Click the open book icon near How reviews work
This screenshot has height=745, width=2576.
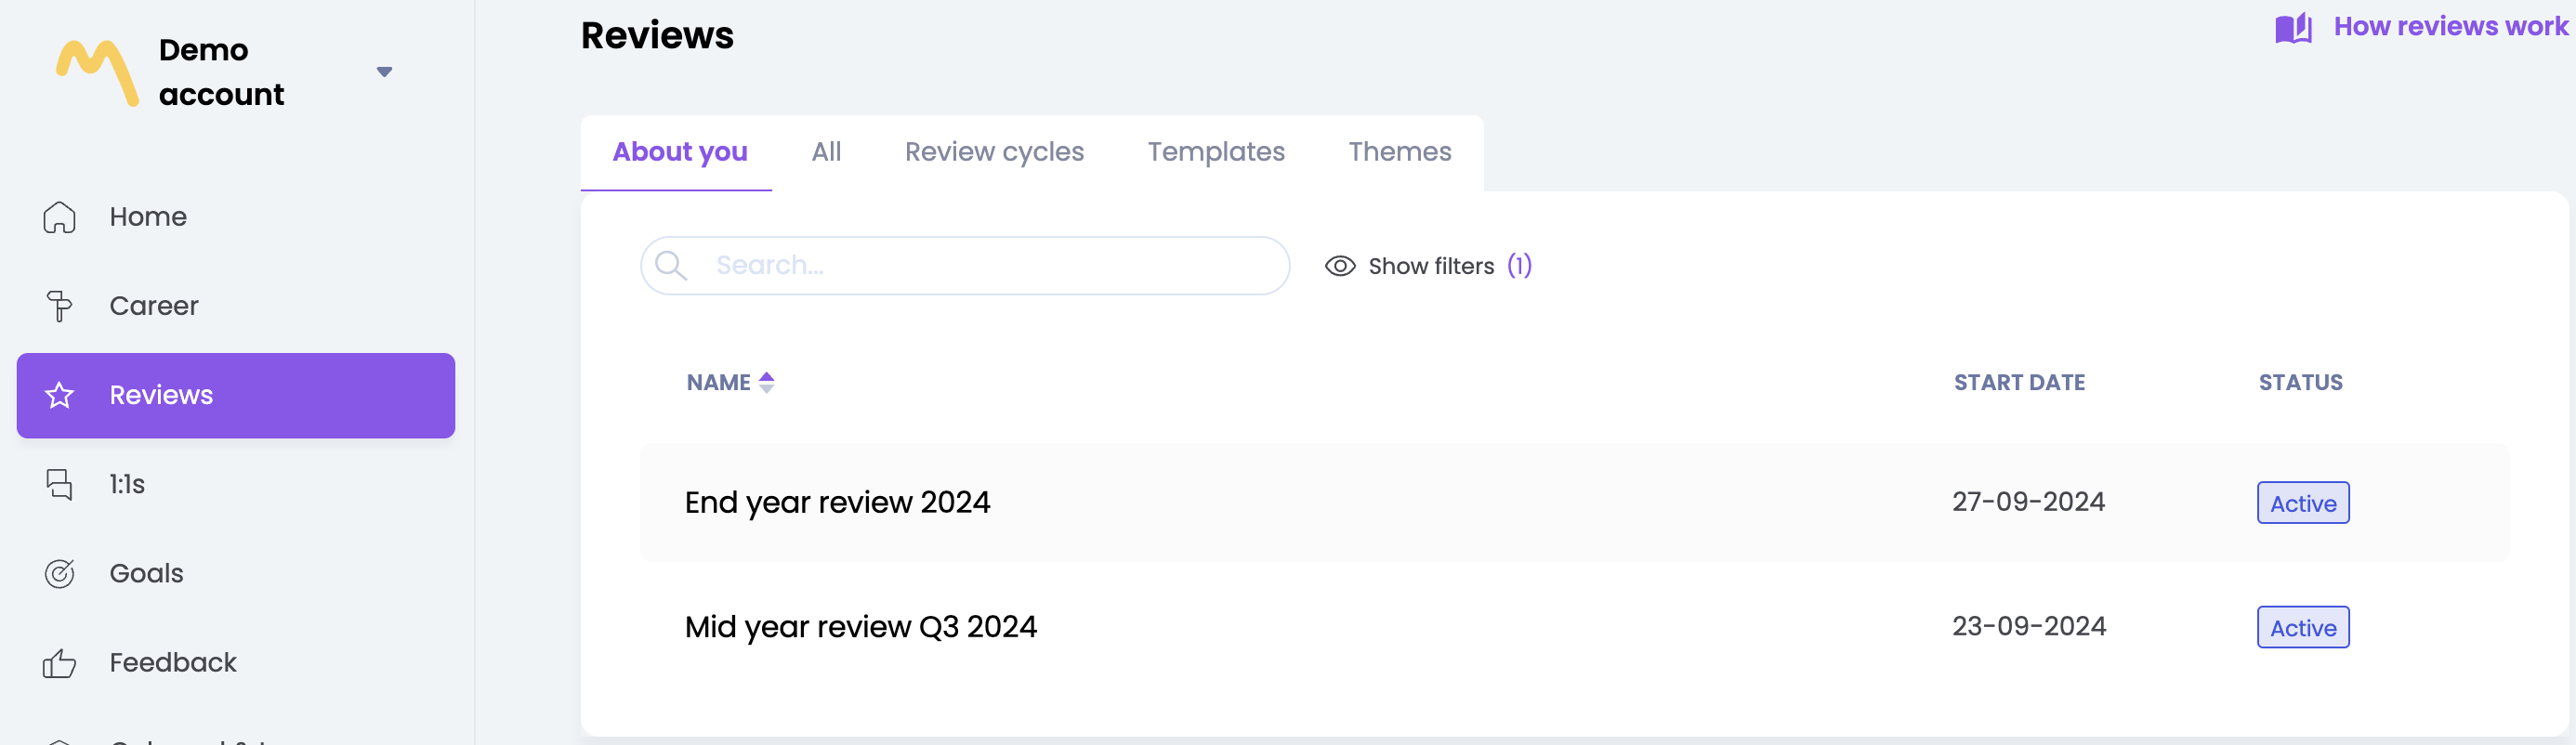[x=2293, y=28]
